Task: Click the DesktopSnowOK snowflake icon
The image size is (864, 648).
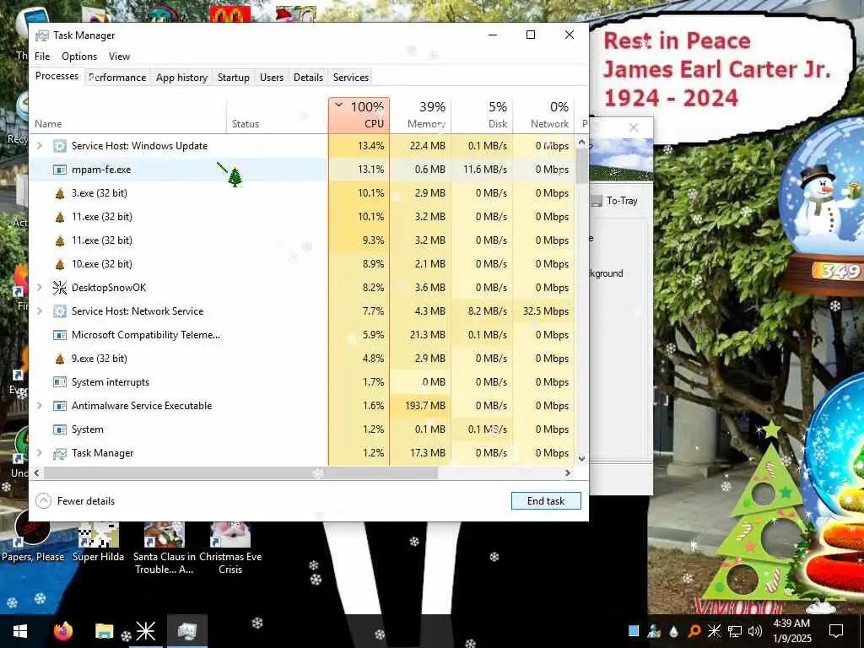Action: click(60, 288)
